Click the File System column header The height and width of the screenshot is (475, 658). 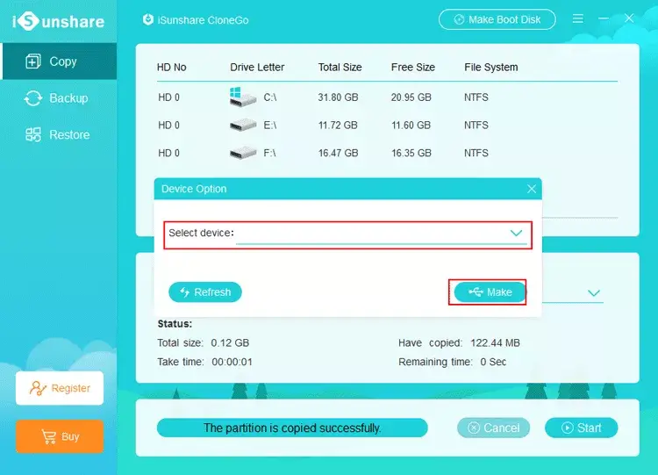(x=491, y=68)
